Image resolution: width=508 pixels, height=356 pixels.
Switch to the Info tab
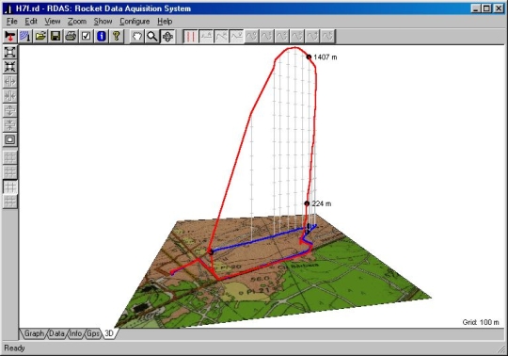75,333
